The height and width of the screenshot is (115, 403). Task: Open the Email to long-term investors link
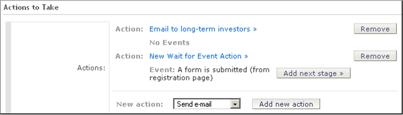203,29
